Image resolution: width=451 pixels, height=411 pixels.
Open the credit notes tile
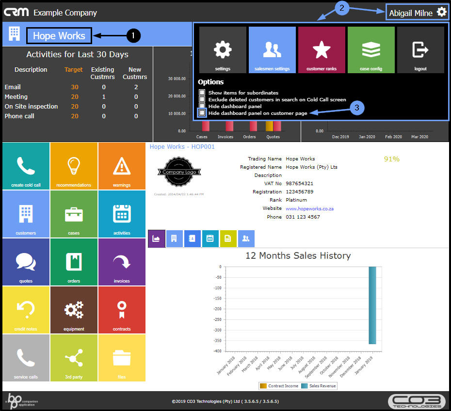point(26,310)
